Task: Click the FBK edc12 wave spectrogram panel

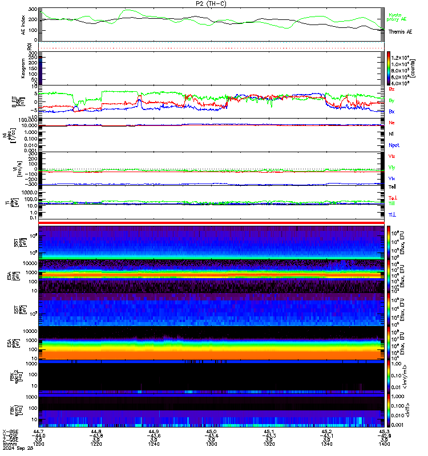Action: point(211,376)
